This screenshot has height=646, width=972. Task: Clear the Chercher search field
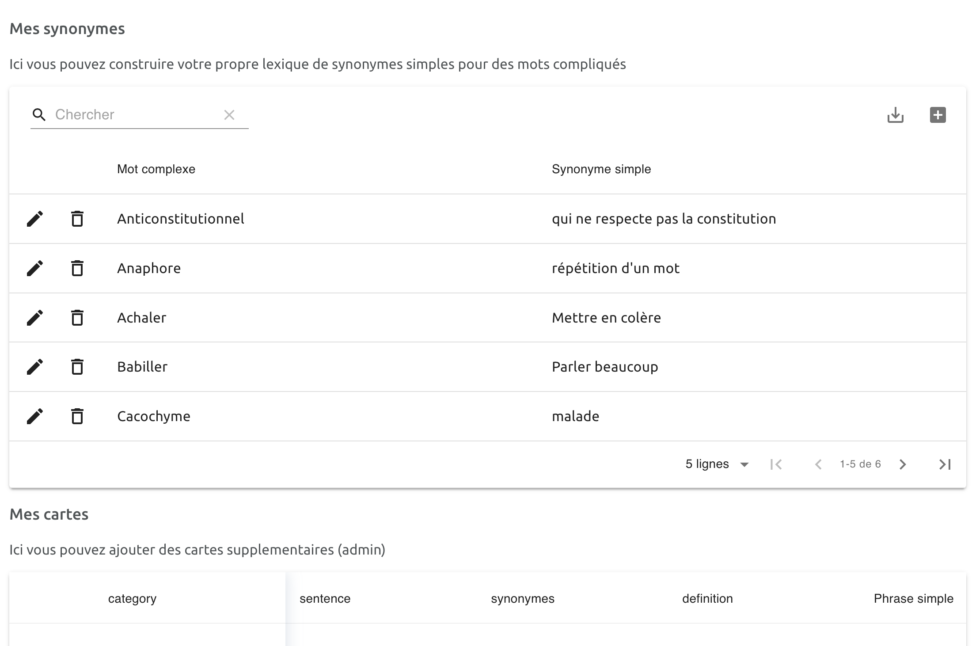pos(229,115)
